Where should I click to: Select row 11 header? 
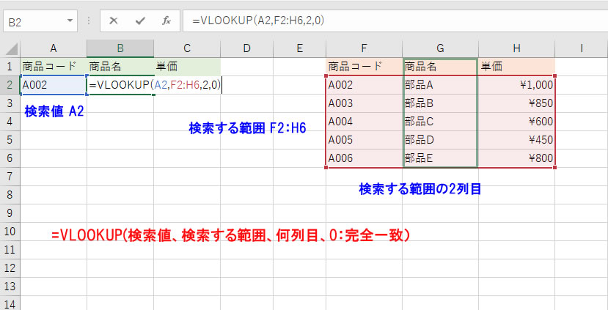(10, 250)
